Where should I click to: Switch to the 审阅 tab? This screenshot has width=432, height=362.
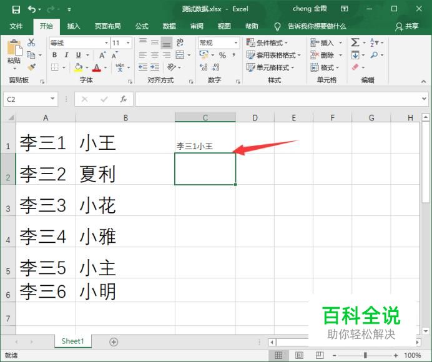(197, 26)
